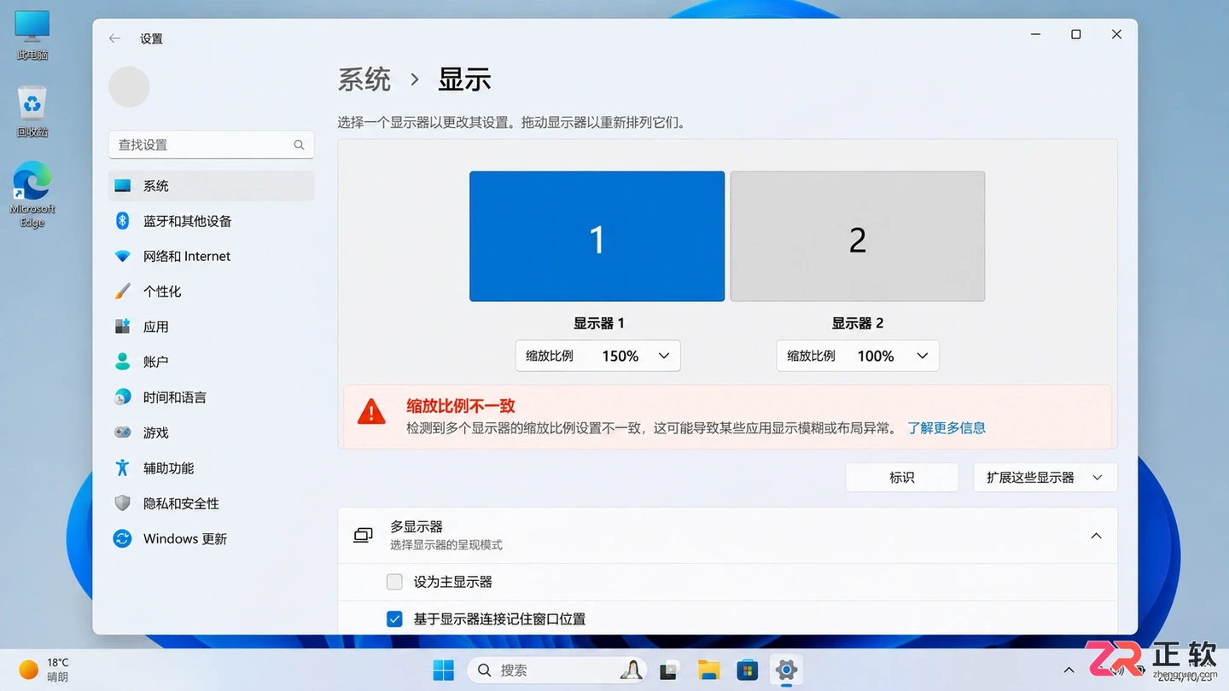Click the 账户 account icon
This screenshot has height=691, width=1229.
click(122, 362)
